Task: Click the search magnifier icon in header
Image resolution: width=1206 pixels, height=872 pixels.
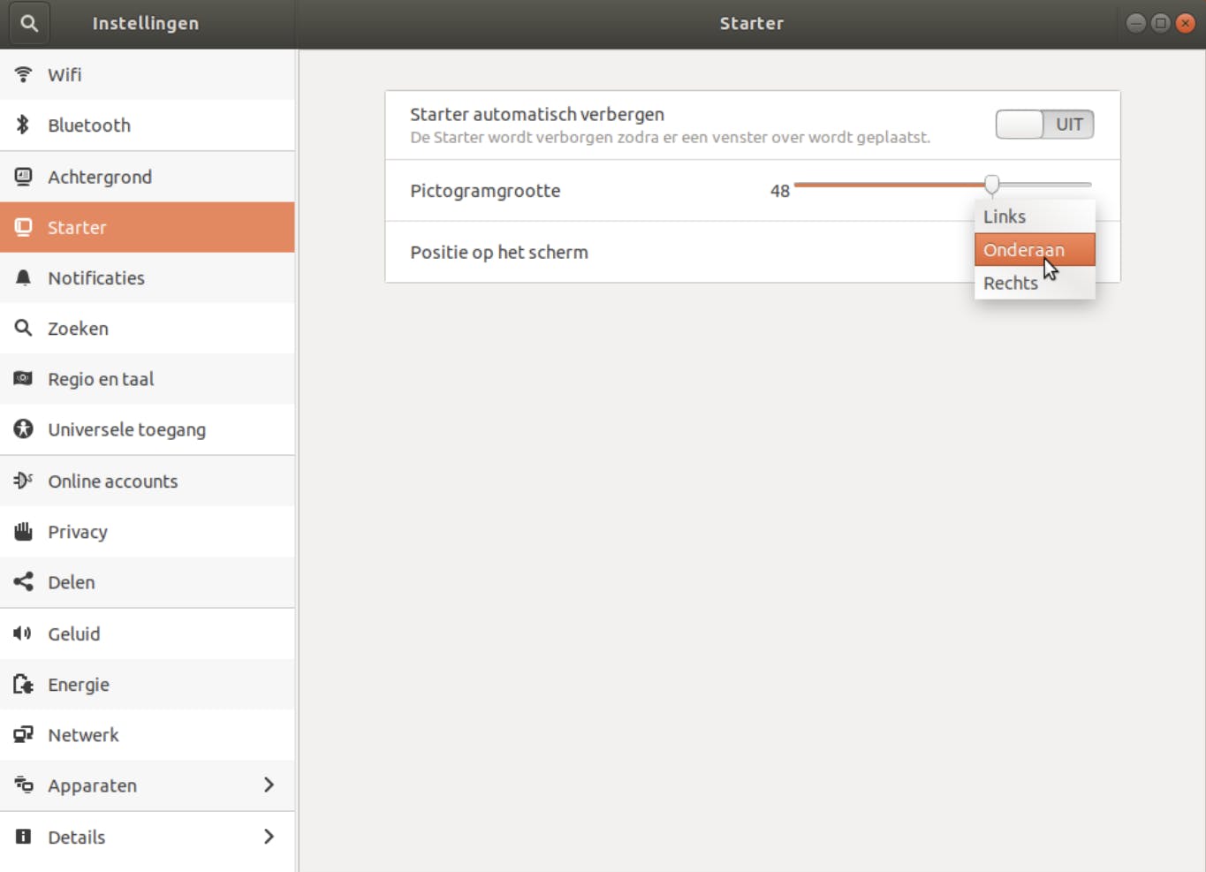Action: click(29, 24)
